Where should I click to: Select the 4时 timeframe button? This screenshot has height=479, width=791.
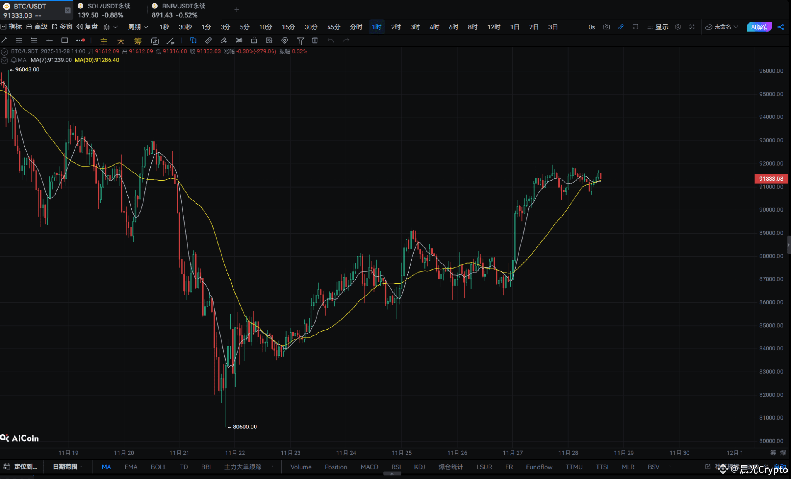point(434,27)
